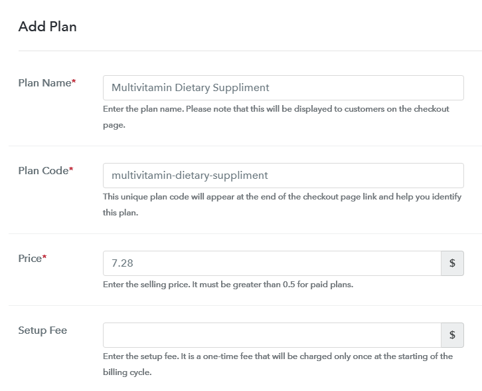This screenshot has height=391, width=482.
Task: Click the separator line above Setup Fee row
Action: pyautogui.click(x=245, y=305)
